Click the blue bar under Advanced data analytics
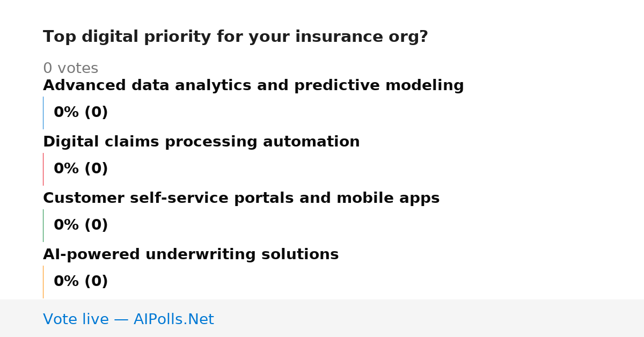 [43, 113]
